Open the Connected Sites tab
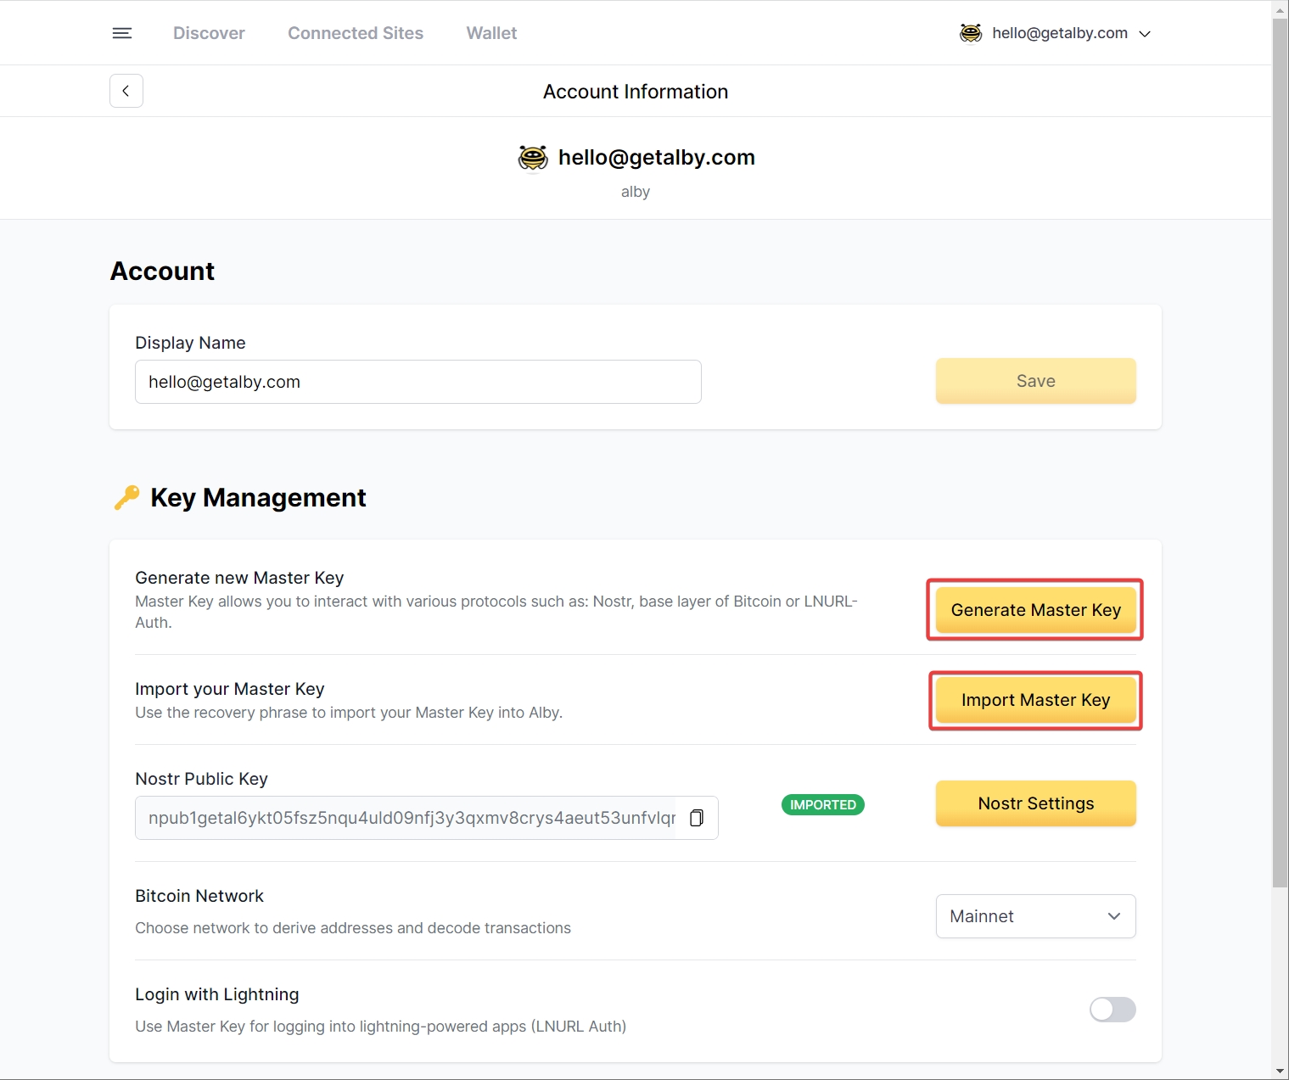 click(x=356, y=33)
